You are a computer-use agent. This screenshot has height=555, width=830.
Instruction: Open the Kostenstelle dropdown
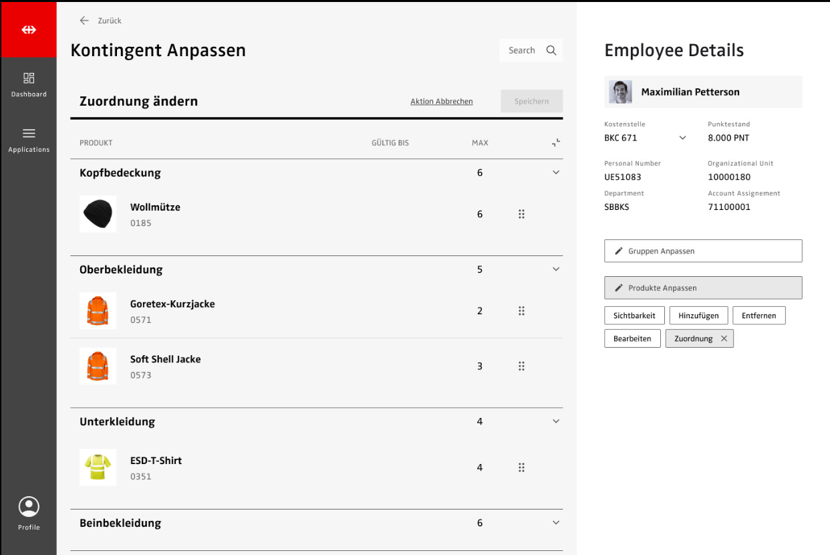pos(682,138)
